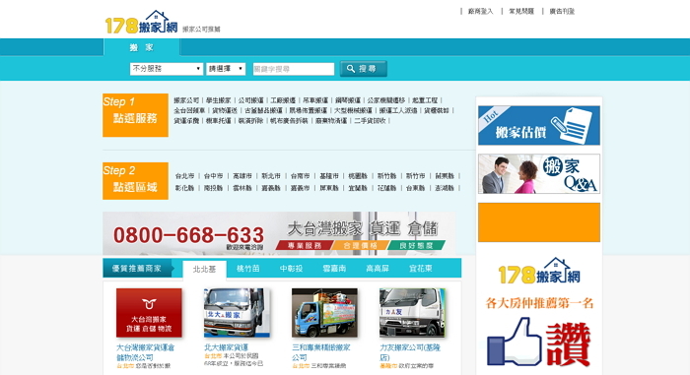Click the 0800-668-633 大台灣搬家 banner
This screenshot has height=375, width=690.
[x=279, y=233]
